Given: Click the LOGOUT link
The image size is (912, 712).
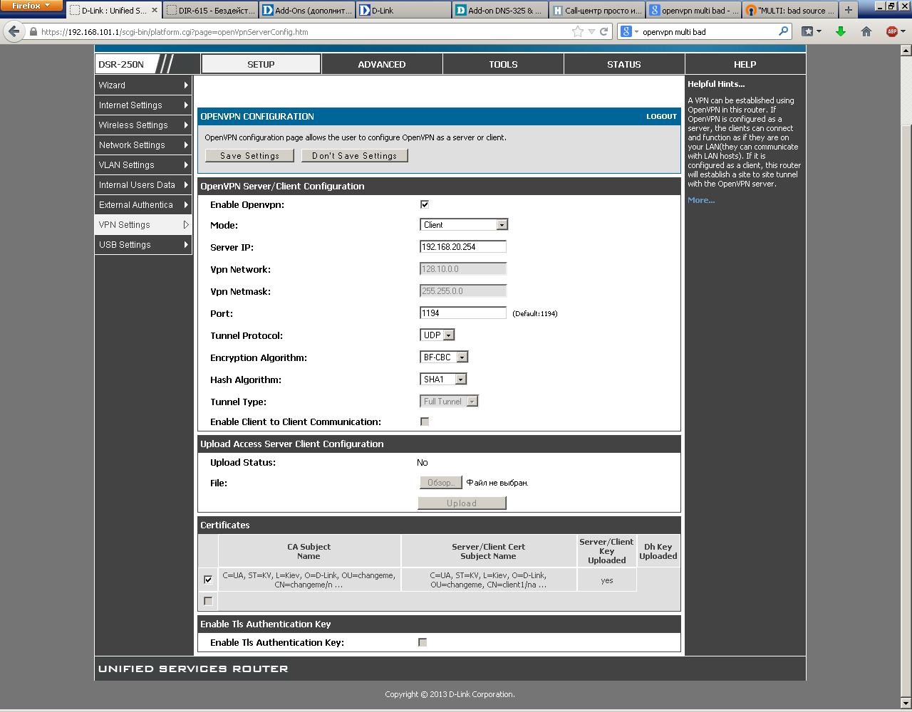Looking at the screenshot, I should 661,116.
